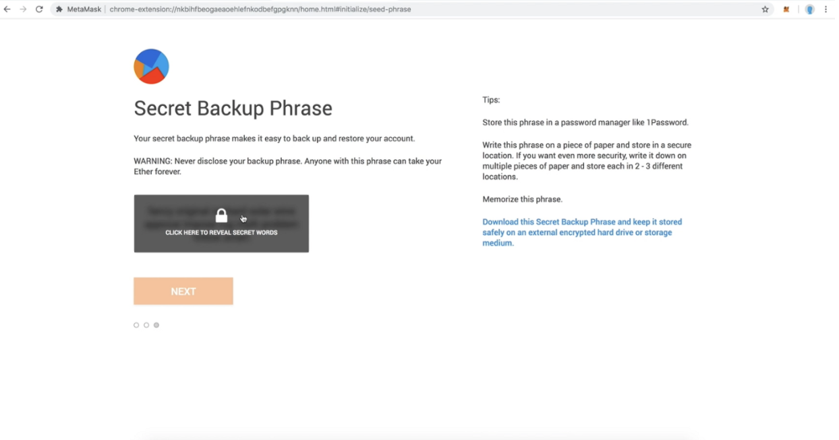
Task: Go forward using the browser arrow
Action: click(x=23, y=9)
